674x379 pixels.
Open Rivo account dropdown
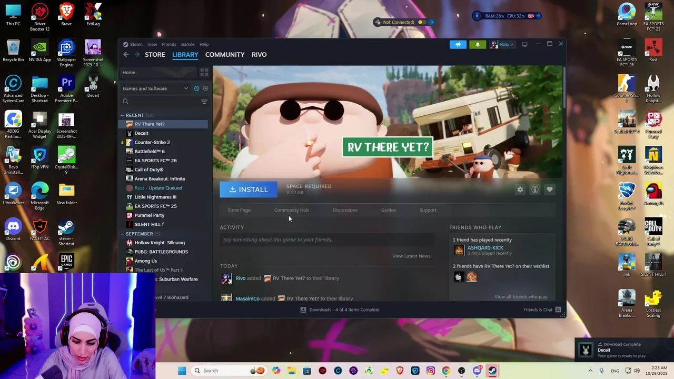(502, 45)
